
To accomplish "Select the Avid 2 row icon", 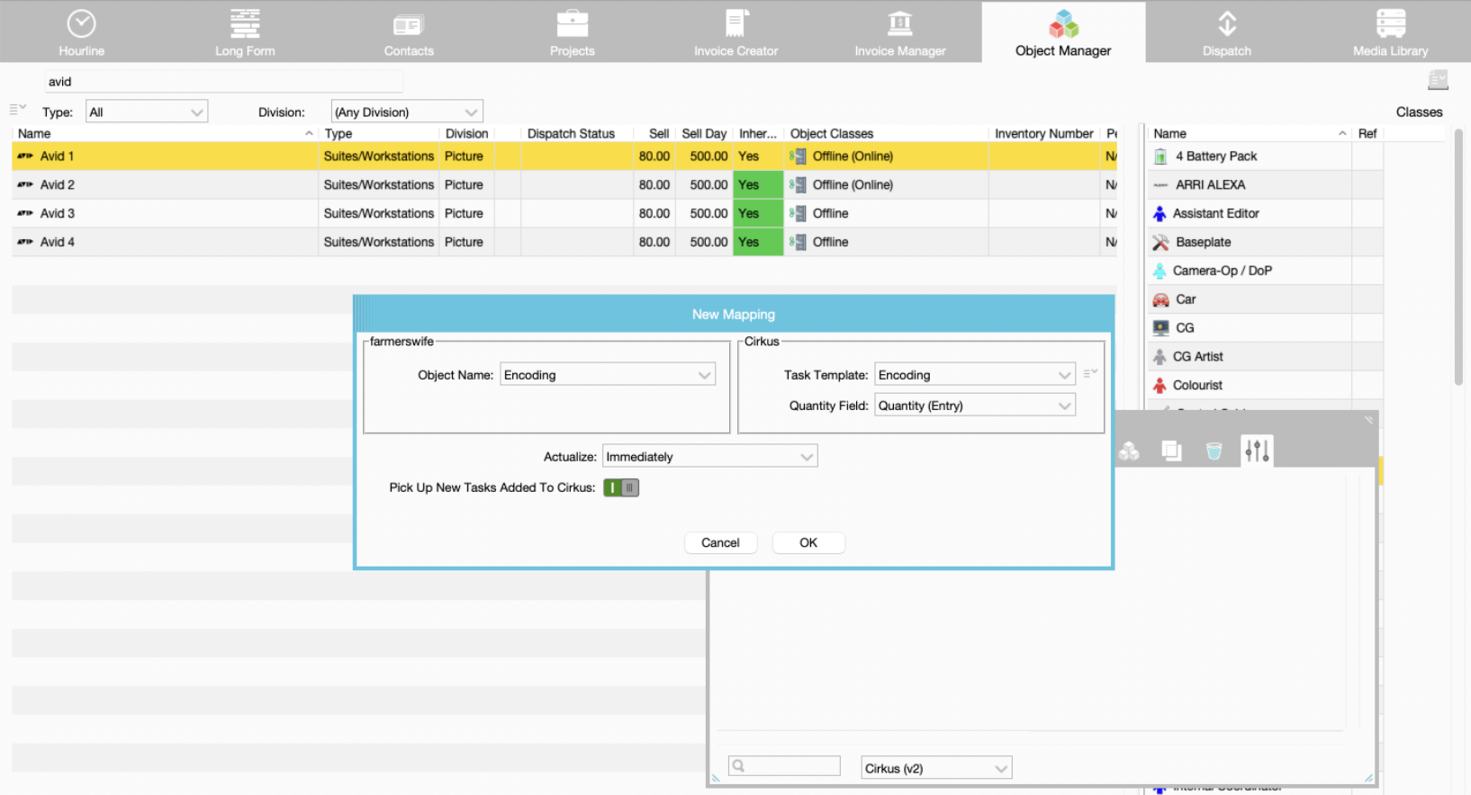I will pyautogui.click(x=25, y=184).
